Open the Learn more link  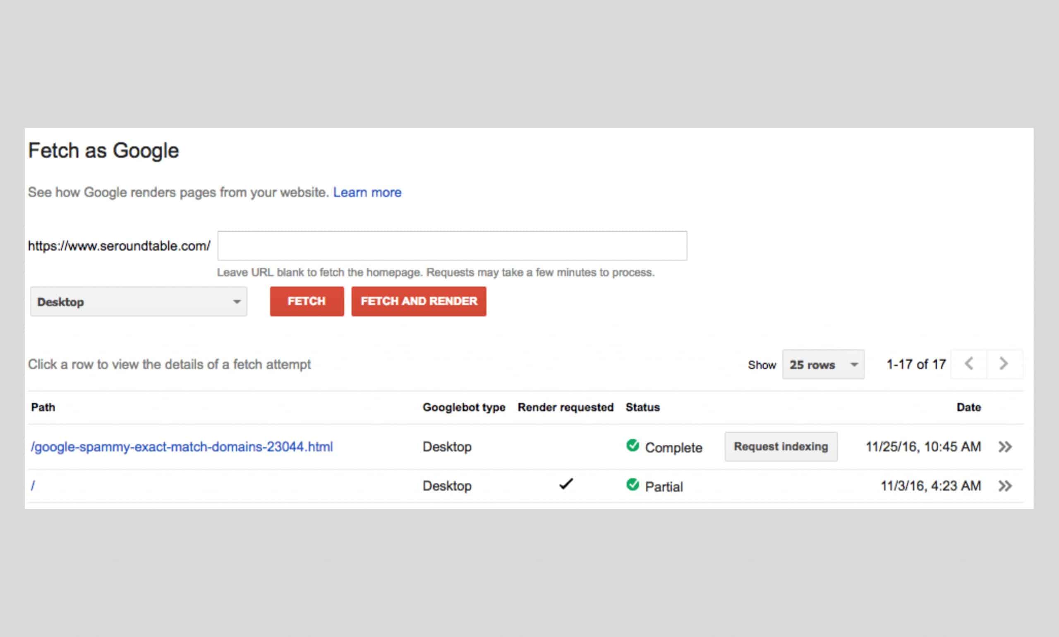[367, 192]
